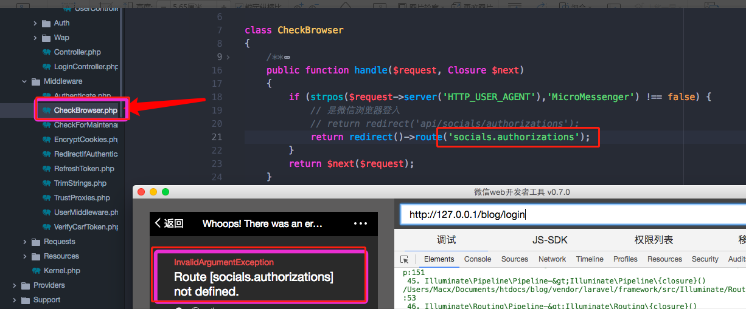Open EncryptCookies.php in the sidebar
The width and height of the screenshot is (746, 309).
tap(86, 140)
